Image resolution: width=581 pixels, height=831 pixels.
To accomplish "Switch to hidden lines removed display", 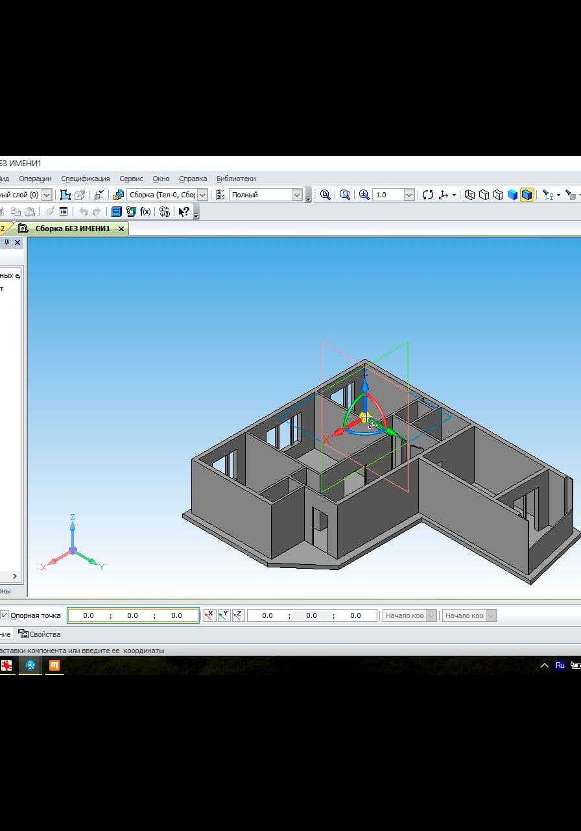I will coord(484,195).
